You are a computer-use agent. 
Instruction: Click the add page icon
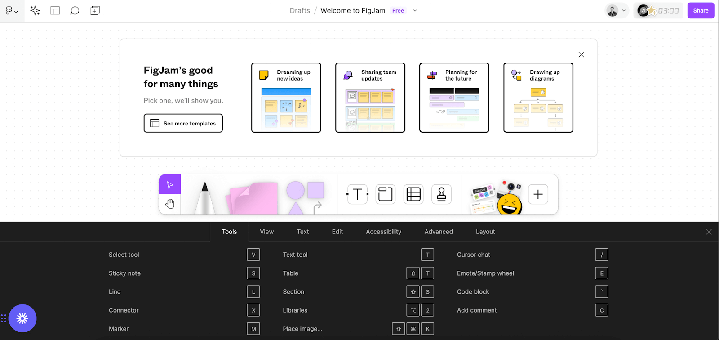coord(95,11)
